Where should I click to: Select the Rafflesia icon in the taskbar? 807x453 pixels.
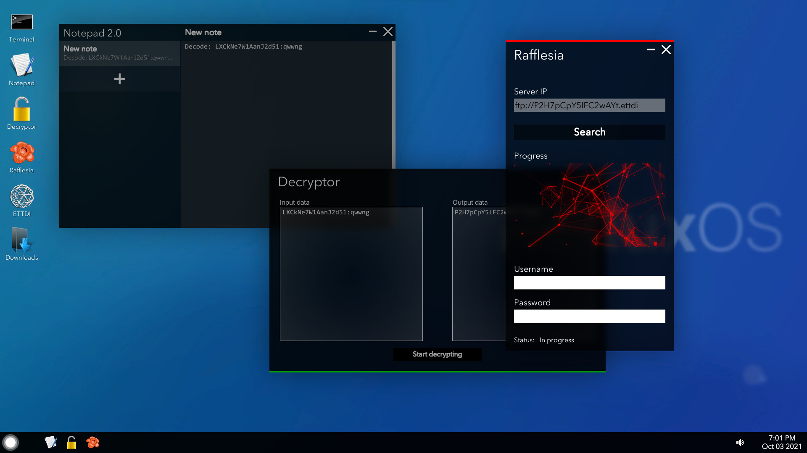pyautogui.click(x=92, y=442)
